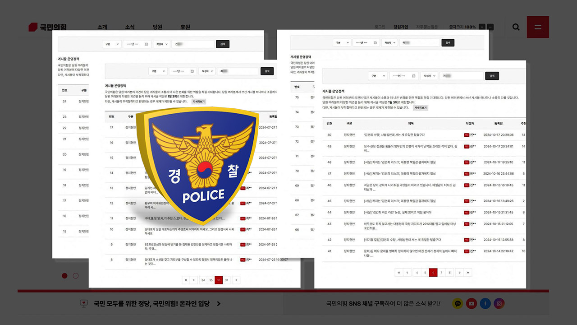Viewport: 577px width, 325px height.
Task: Open the Instagram channel icon
Action: 499,303
